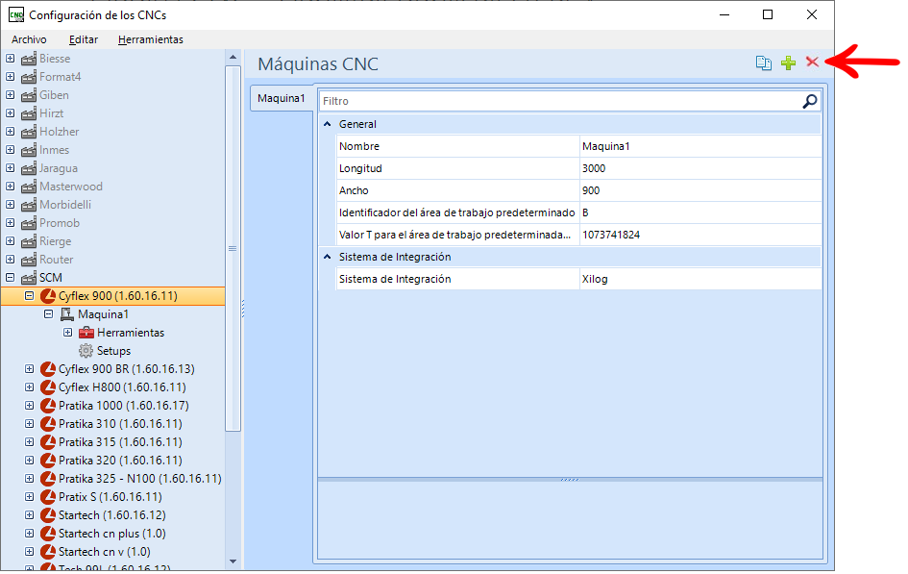Expand the Cyflex H800 tree node
Viewport: 908px width, 574px height.
(x=29, y=387)
